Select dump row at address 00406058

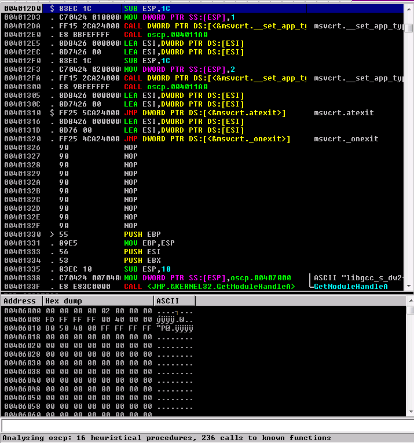[x=203, y=407]
